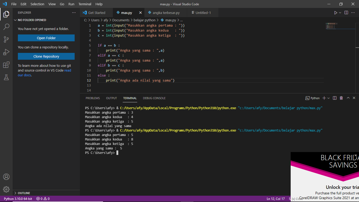Open the Extensions view
The width and height of the screenshot is (359, 202).
point(6,65)
